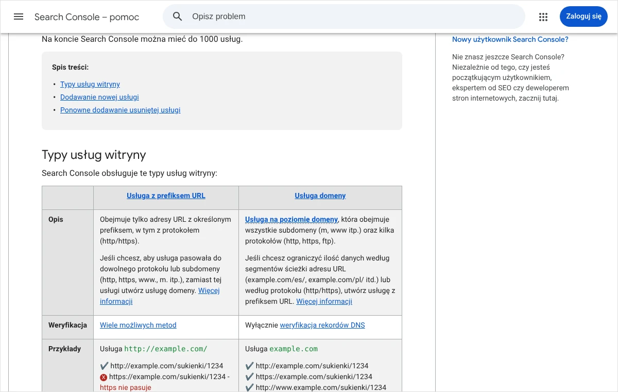Viewport: 618px width, 392px height.
Task: Select the Przykłady row header cell
Action: (x=67, y=366)
